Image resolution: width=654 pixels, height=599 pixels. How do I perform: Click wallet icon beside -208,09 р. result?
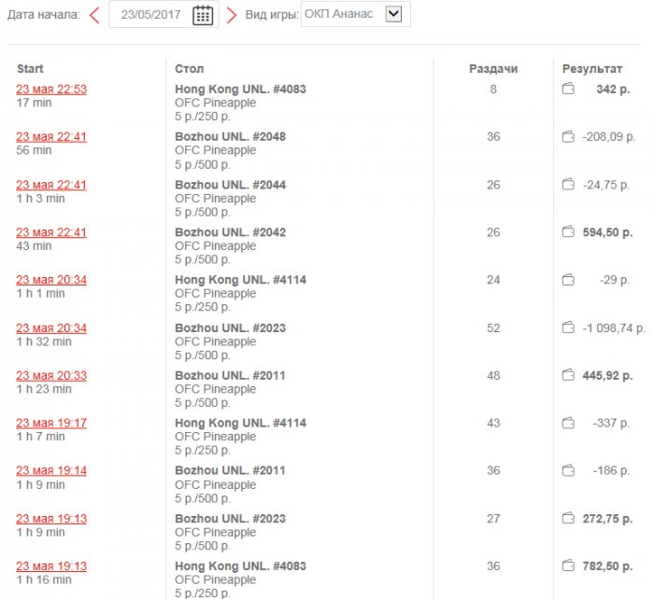[x=568, y=137]
